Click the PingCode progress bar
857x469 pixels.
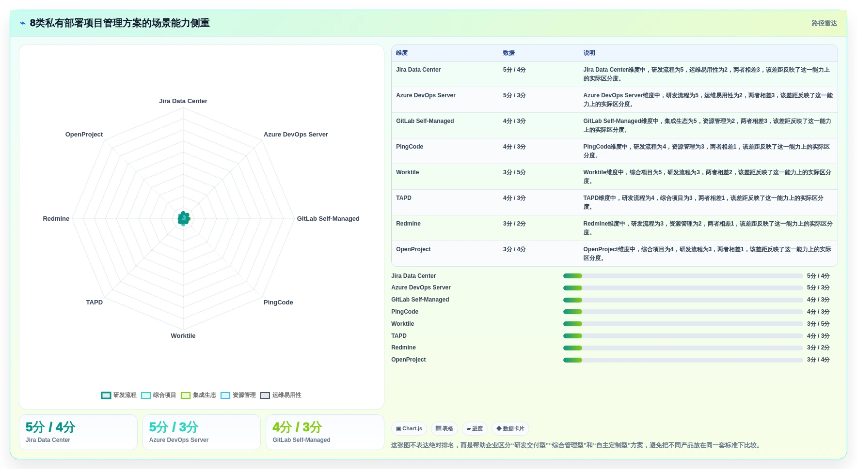tap(683, 312)
